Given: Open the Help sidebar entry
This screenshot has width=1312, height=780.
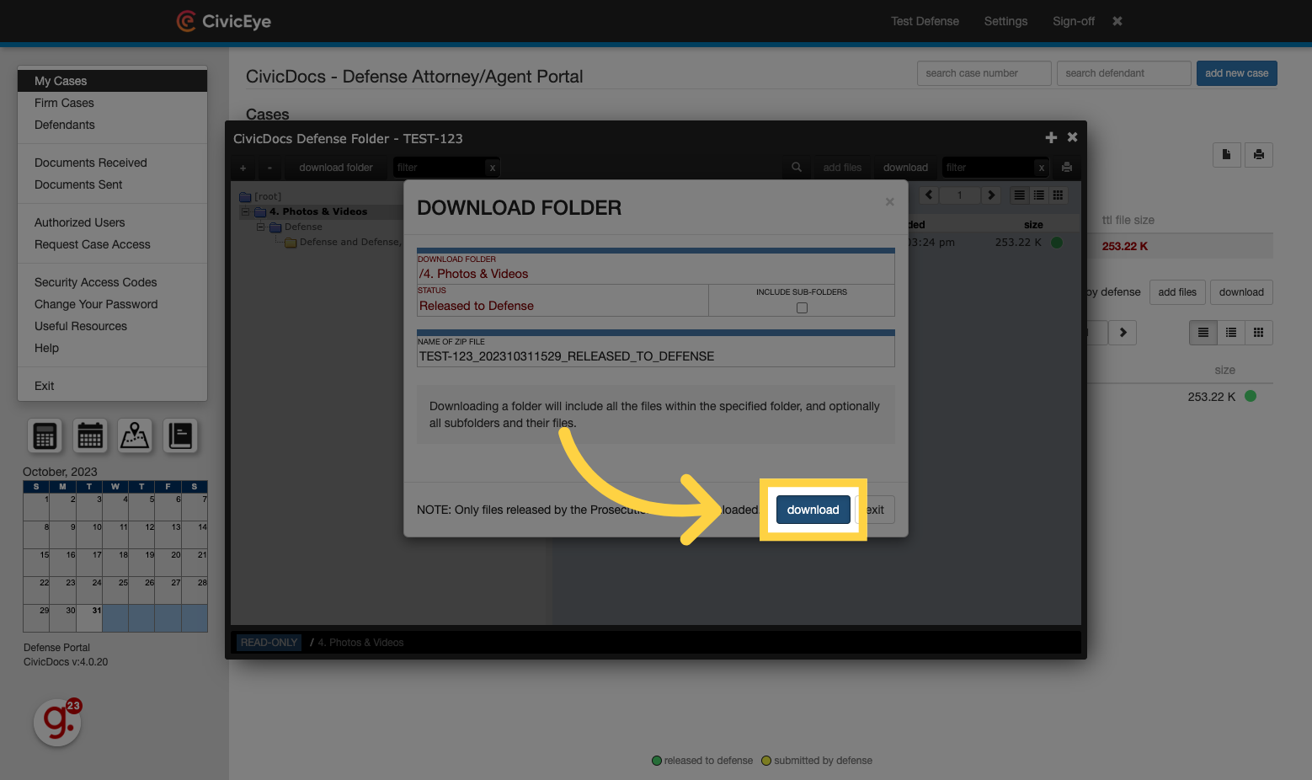Looking at the screenshot, I should pos(47,348).
